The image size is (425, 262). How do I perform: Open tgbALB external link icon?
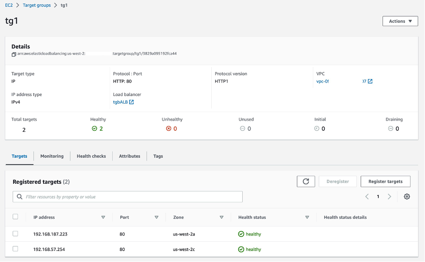[x=131, y=102]
